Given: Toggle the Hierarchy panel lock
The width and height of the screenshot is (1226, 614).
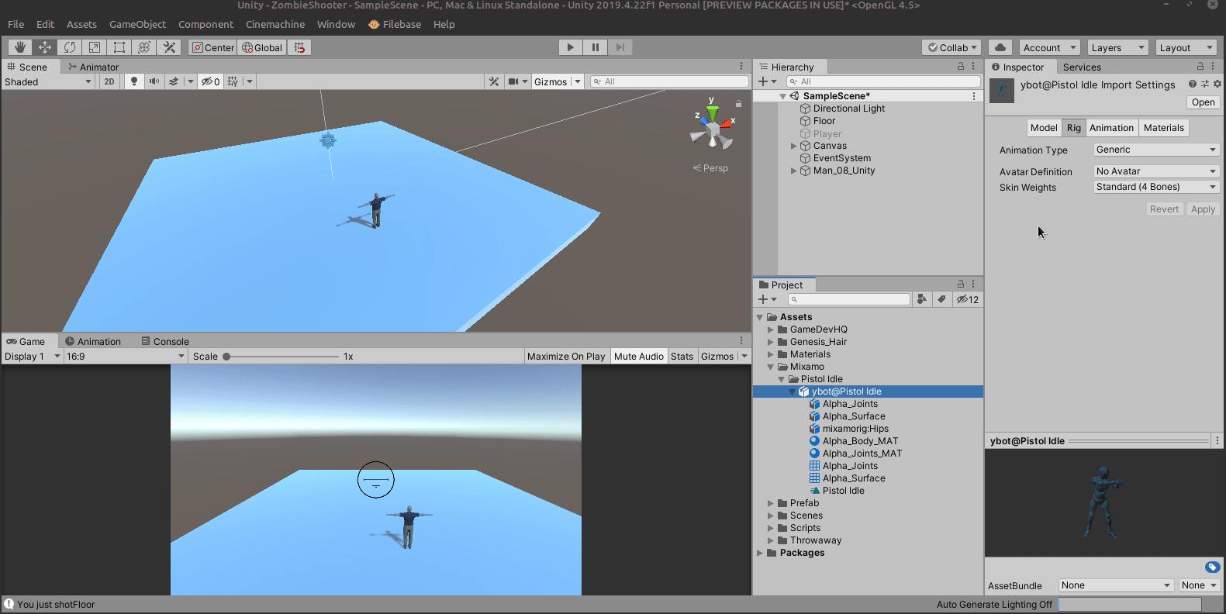Looking at the screenshot, I should point(961,67).
